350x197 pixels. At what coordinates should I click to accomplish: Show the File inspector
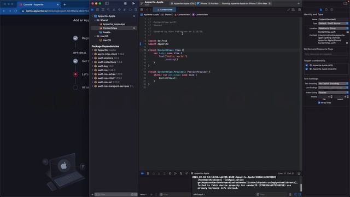pos(321,10)
